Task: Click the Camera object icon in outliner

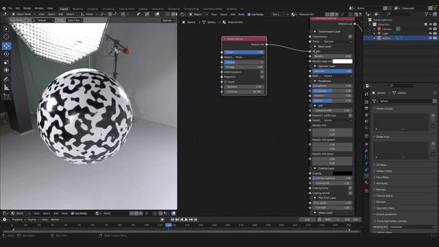Action: point(379,29)
